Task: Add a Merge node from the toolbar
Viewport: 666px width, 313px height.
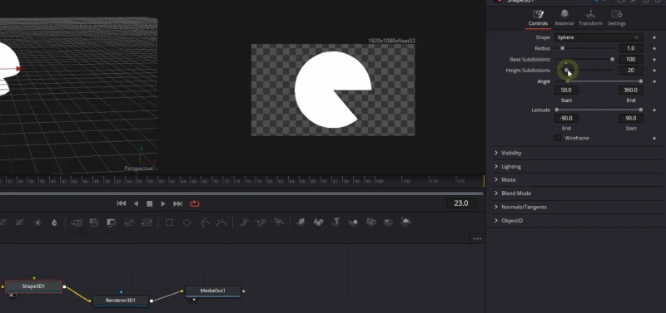Action: (77, 223)
